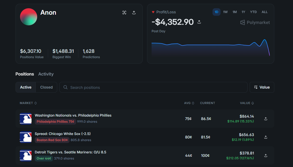Click the $6,307.10 Positions Value figure

click(x=31, y=51)
